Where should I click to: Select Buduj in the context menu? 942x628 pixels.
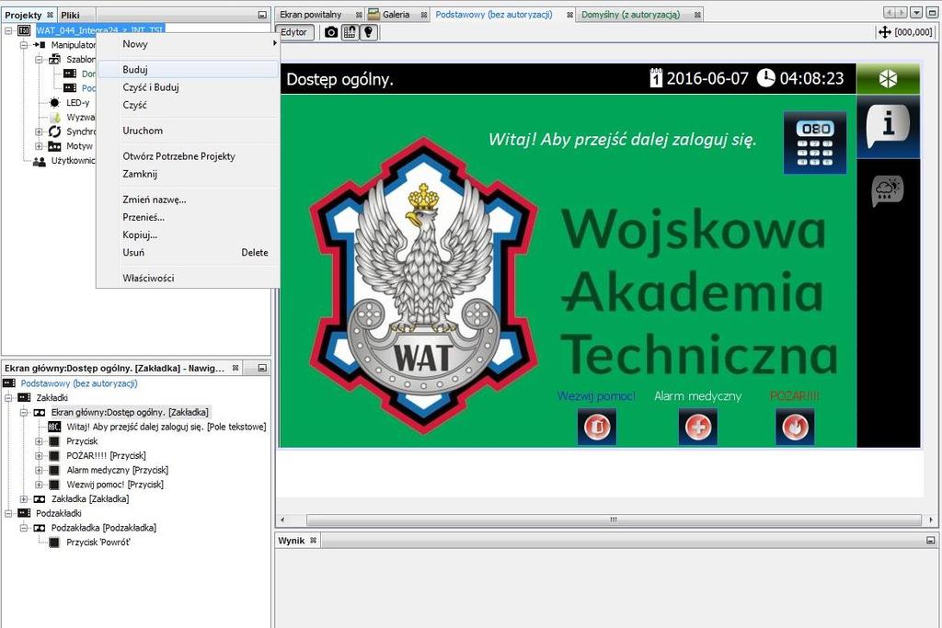(188, 70)
